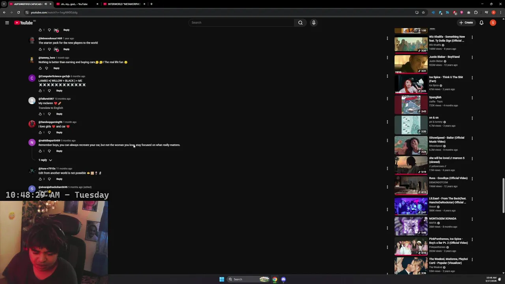The image size is (505, 284).
Task: Open 'she will be loved // maroon 5' title
Action: point(447,160)
